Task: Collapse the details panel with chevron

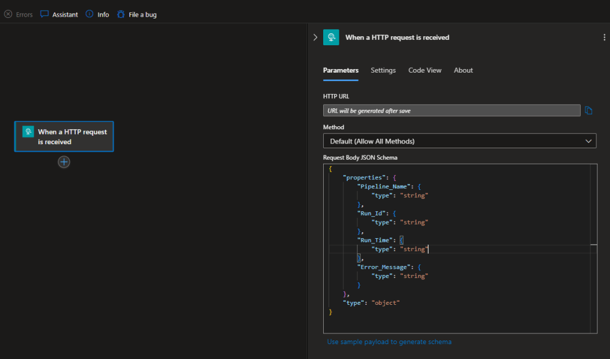Action: [315, 38]
